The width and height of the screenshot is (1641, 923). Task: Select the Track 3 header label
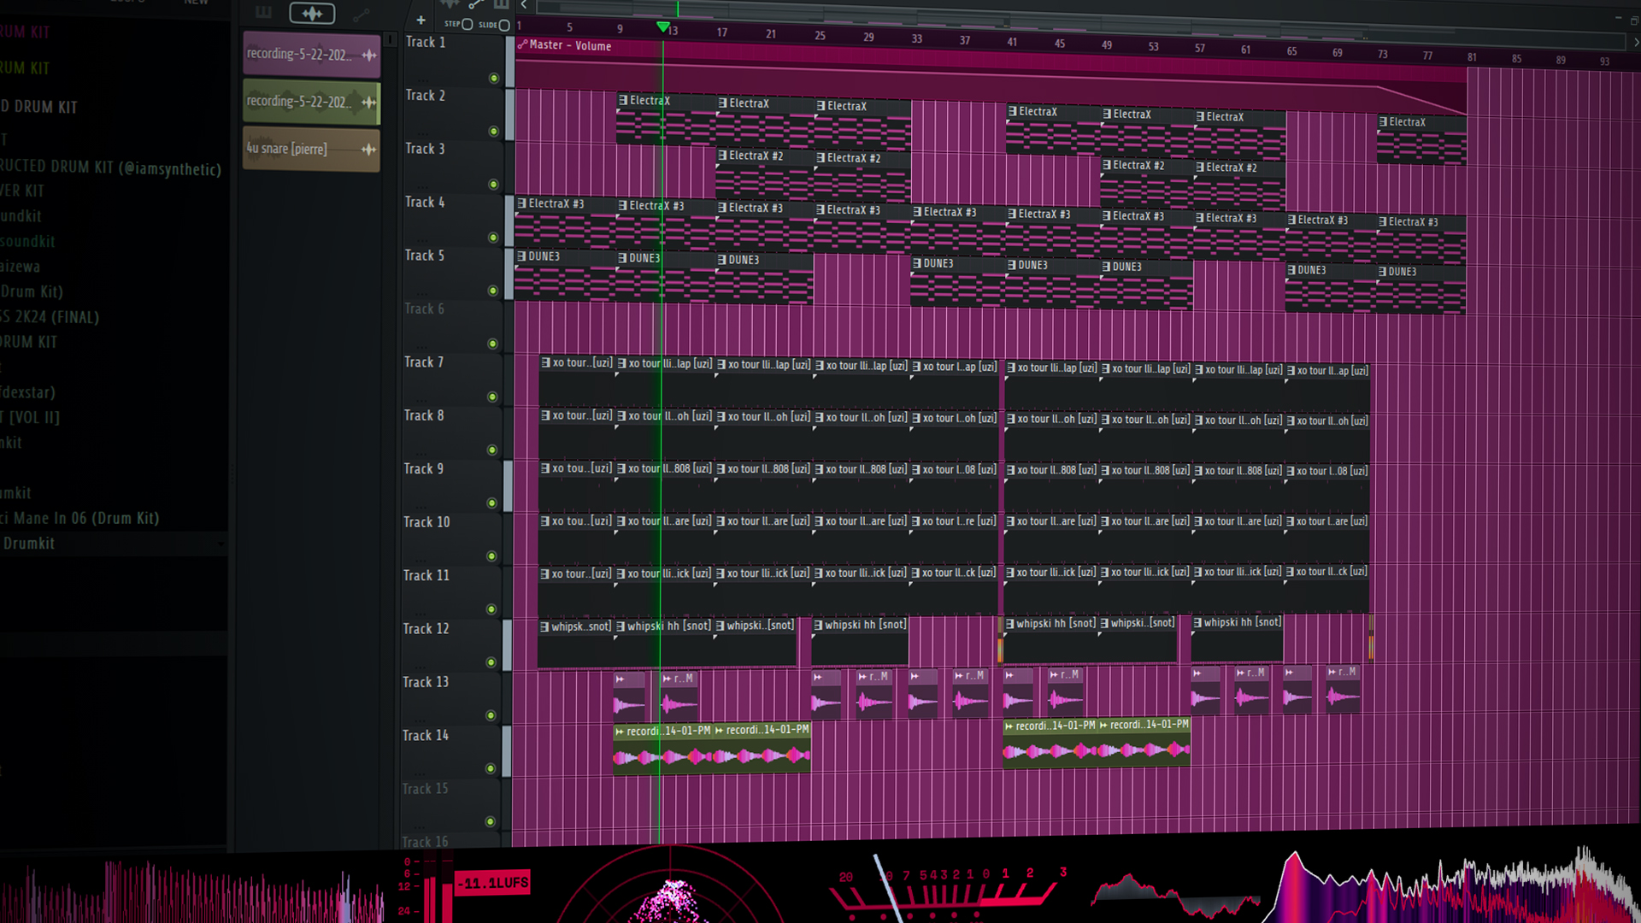425,149
